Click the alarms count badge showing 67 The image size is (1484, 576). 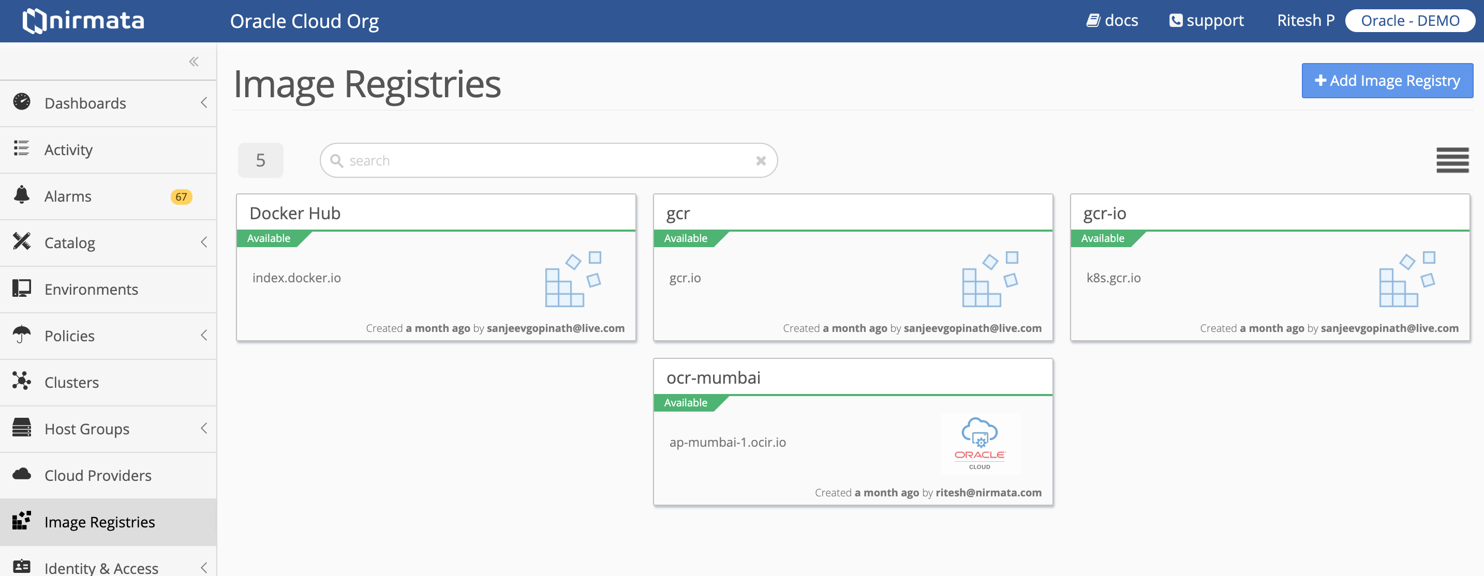(181, 196)
